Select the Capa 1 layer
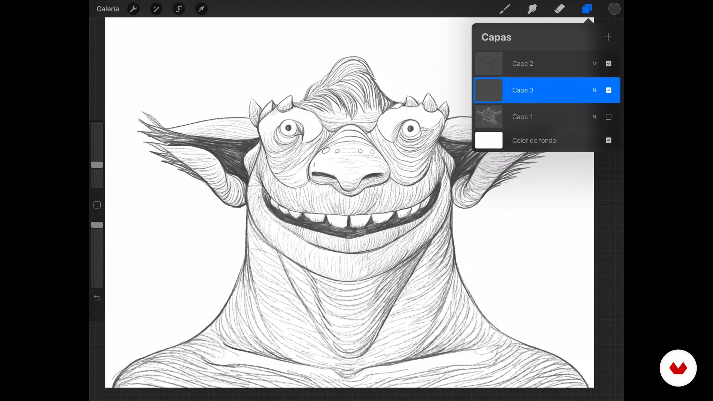This screenshot has width=713, height=401. [x=547, y=117]
